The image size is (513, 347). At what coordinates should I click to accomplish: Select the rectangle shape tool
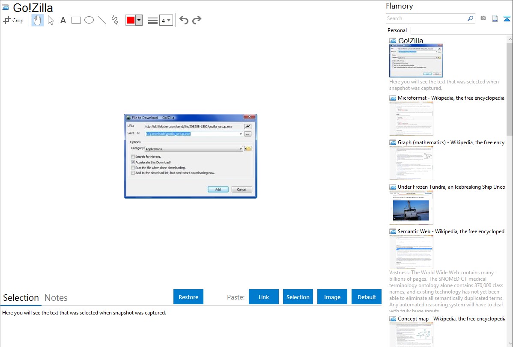76,20
